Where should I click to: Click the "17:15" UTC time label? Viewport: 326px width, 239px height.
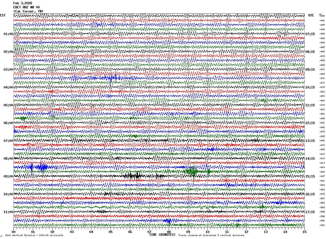click(x=310, y=212)
